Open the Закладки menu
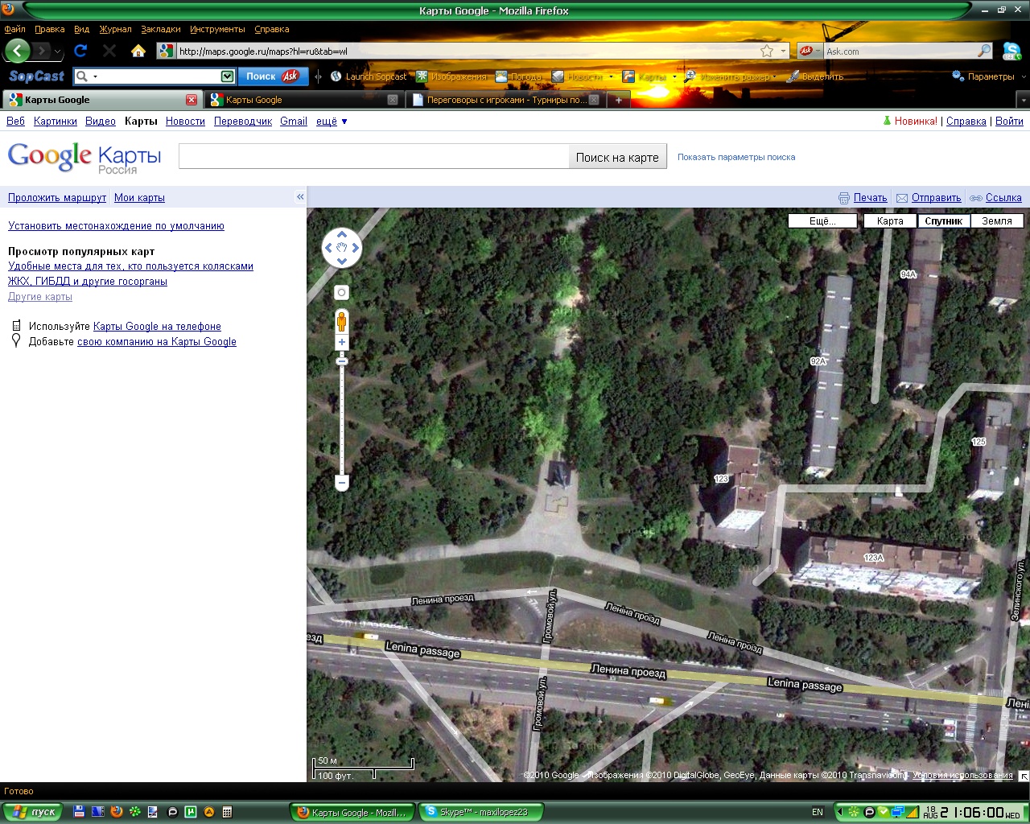The image size is (1030, 824). [x=160, y=29]
